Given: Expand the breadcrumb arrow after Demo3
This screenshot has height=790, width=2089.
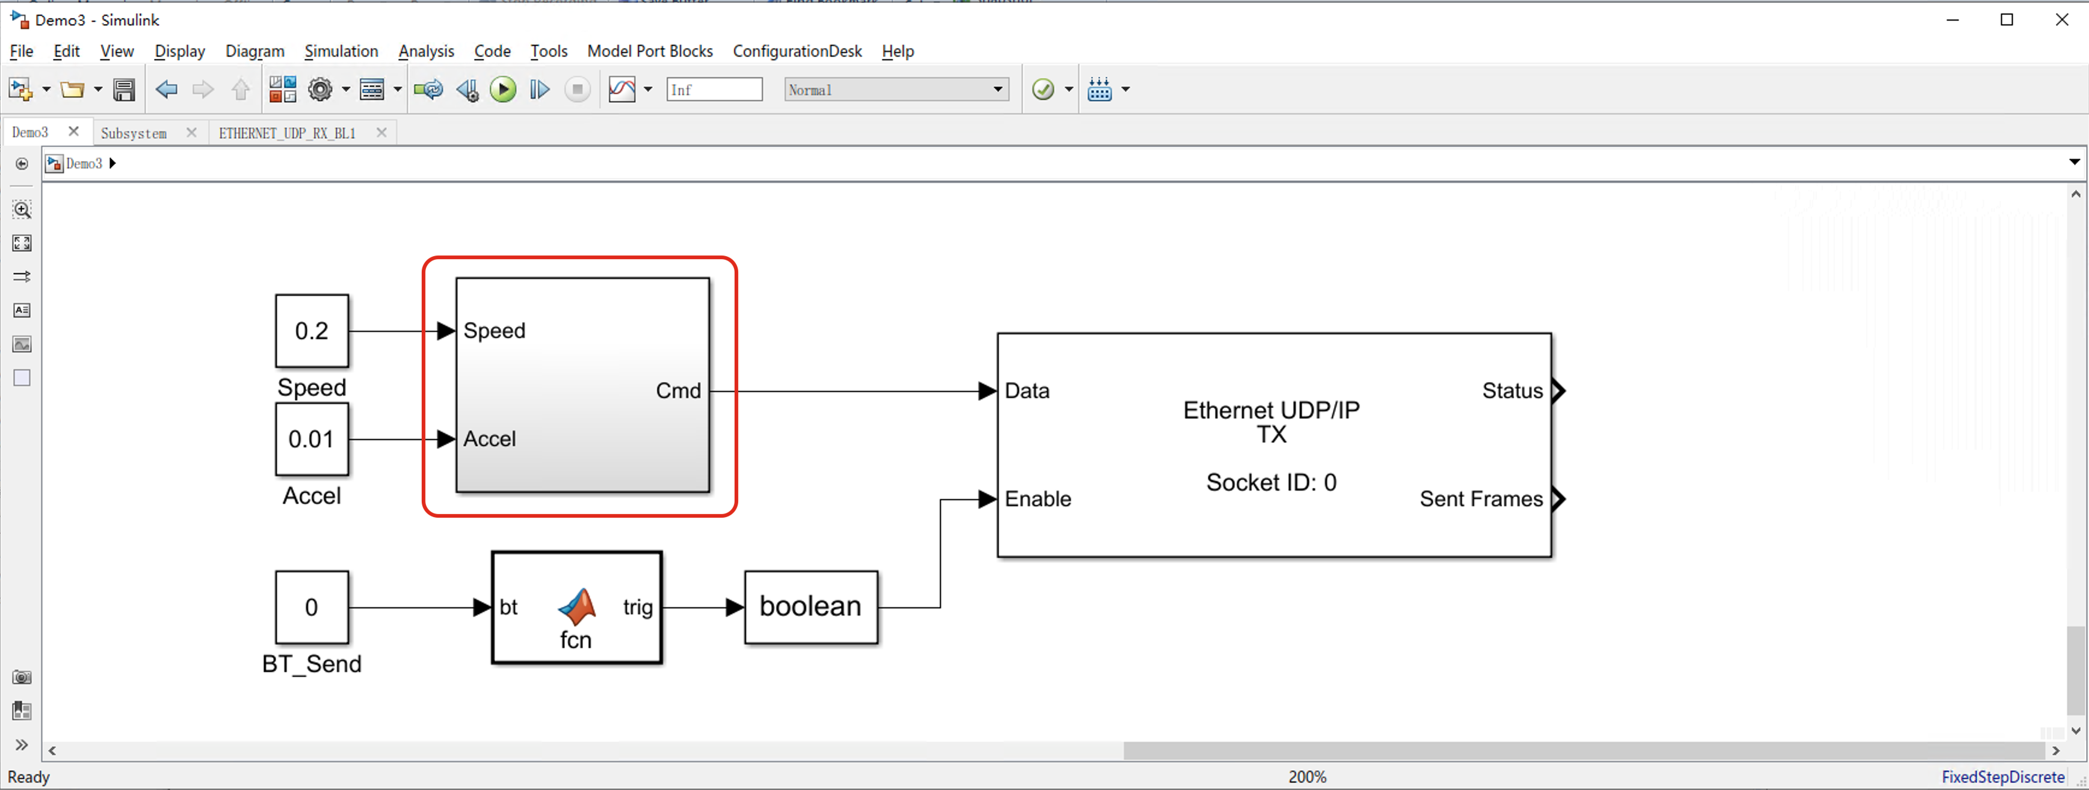Looking at the screenshot, I should coord(113,164).
